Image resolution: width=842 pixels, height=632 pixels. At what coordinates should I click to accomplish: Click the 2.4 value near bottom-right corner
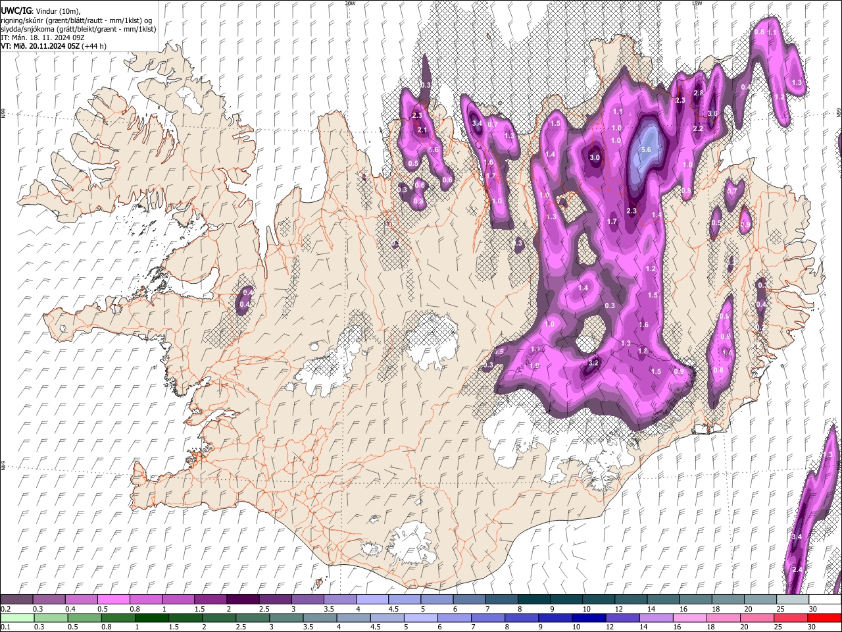click(x=797, y=570)
